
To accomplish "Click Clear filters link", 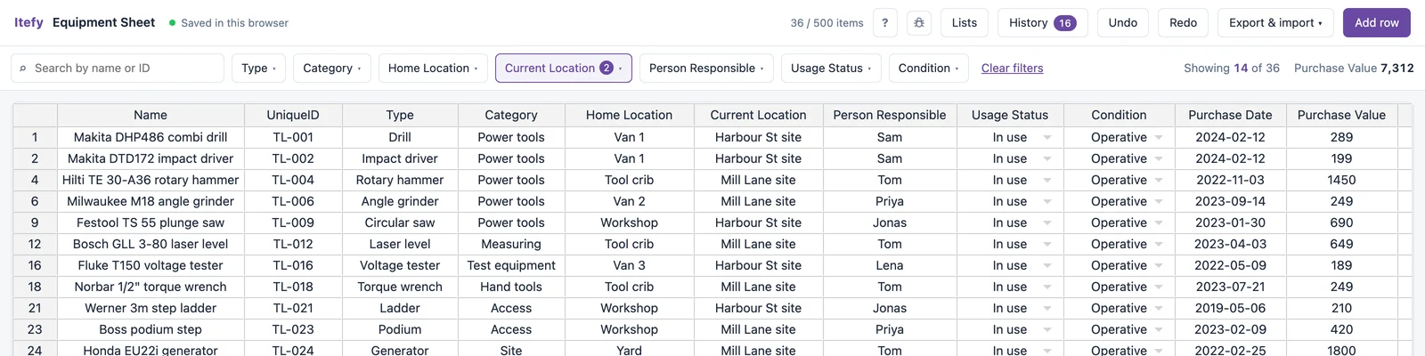I will [x=1012, y=69].
